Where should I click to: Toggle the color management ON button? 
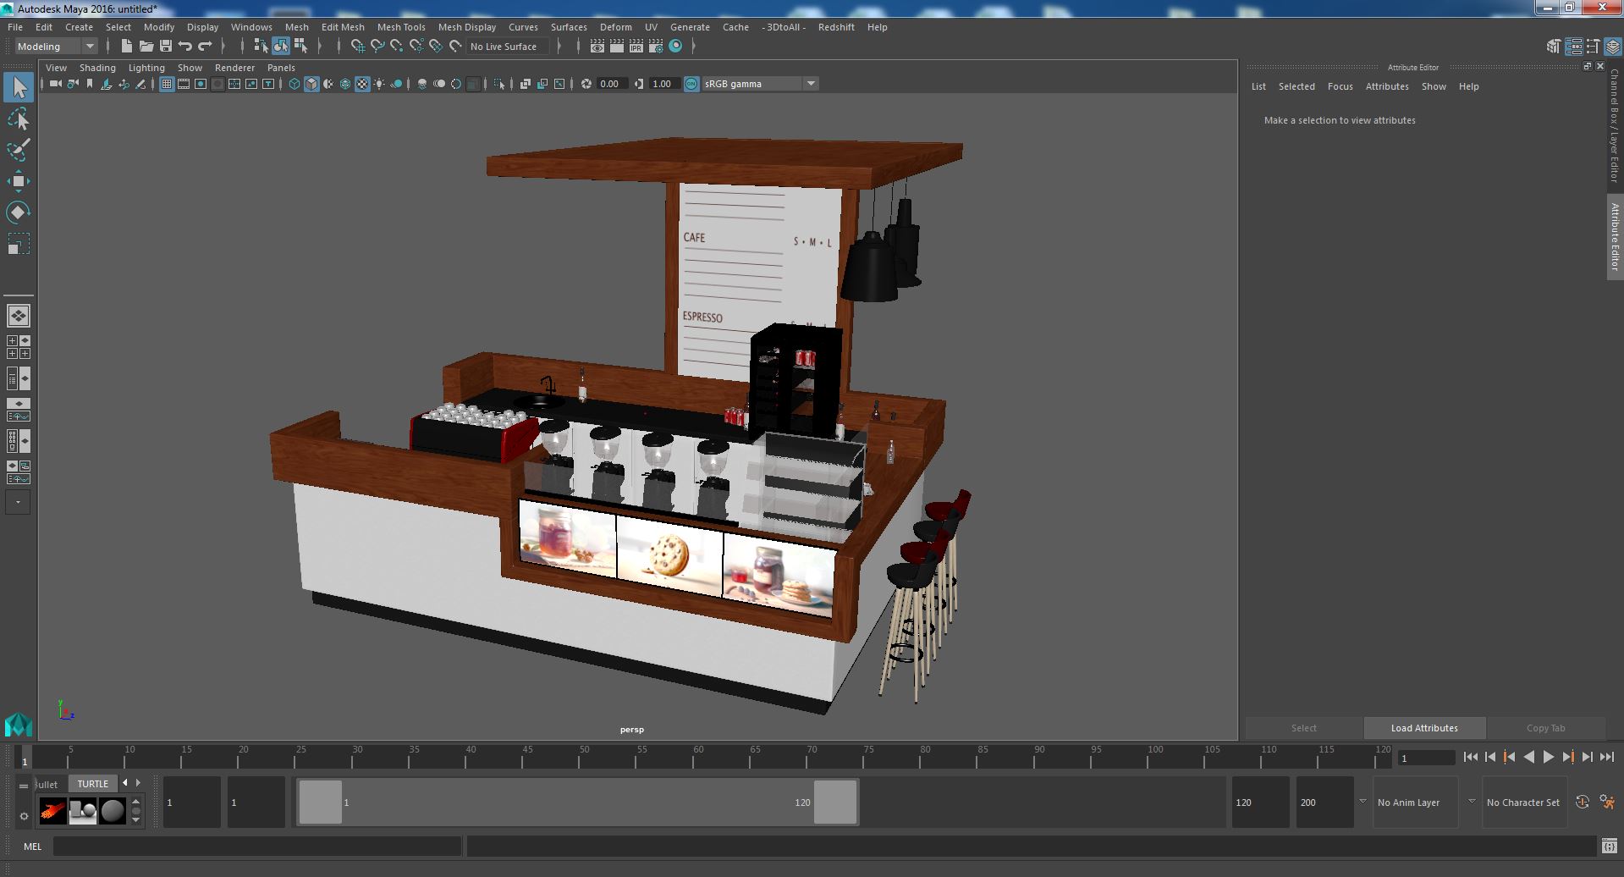point(691,84)
